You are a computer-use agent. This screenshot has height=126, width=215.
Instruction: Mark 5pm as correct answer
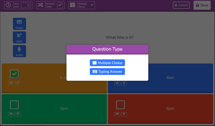[15, 105]
